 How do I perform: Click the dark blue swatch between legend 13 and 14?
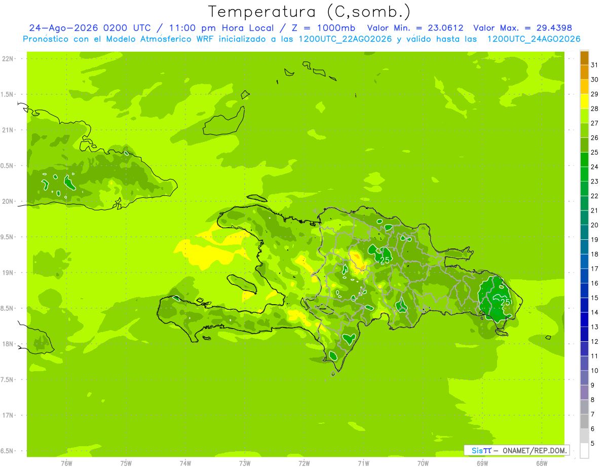coord(584,320)
